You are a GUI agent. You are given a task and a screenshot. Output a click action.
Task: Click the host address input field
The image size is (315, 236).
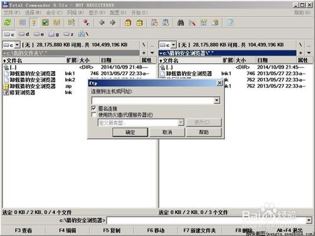pos(153,101)
